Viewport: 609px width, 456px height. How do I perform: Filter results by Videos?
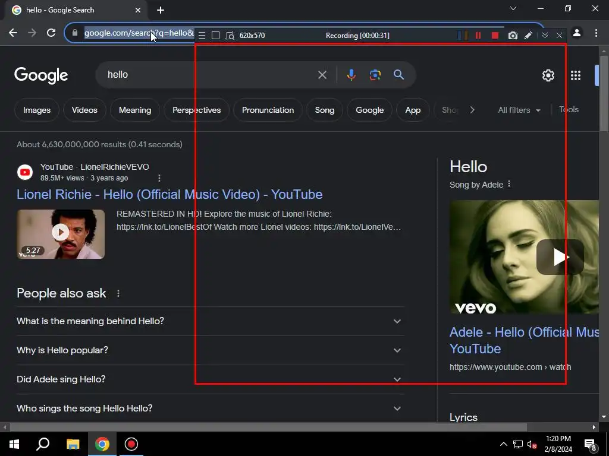pyautogui.click(x=84, y=110)
